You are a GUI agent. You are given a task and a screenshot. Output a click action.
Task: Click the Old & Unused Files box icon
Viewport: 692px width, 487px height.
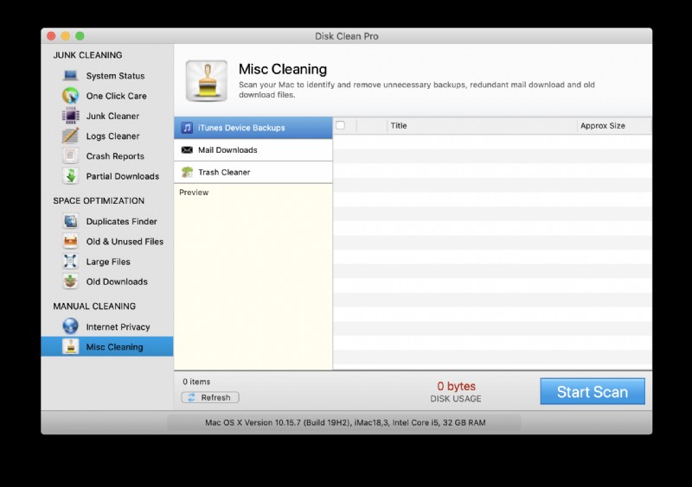(x=71, y=241)
